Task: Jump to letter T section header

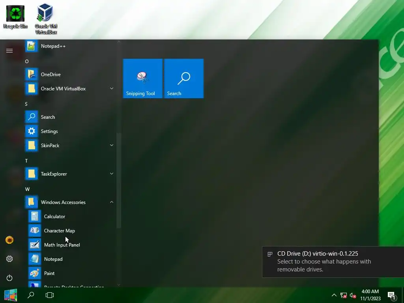Action: click(26, 161)
